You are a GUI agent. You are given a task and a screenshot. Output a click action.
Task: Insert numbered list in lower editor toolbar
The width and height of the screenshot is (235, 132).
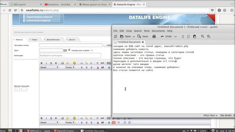point(130,122)
